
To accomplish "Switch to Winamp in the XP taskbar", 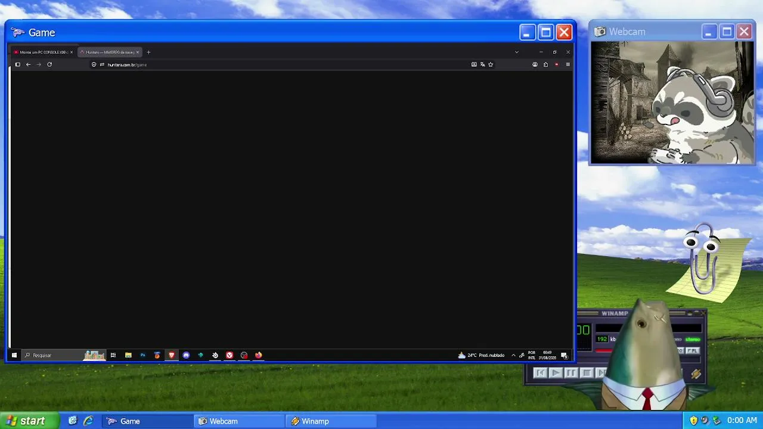I will (331, 421).
